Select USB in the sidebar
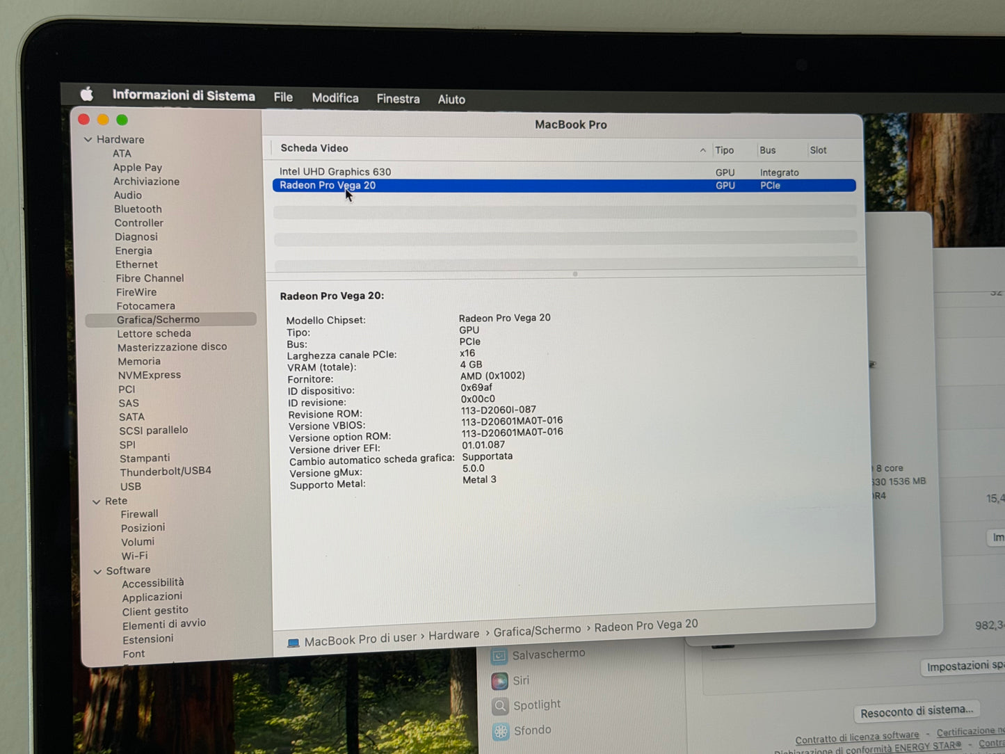This screenshot has width=1005, height=754. tap(131, 487)
